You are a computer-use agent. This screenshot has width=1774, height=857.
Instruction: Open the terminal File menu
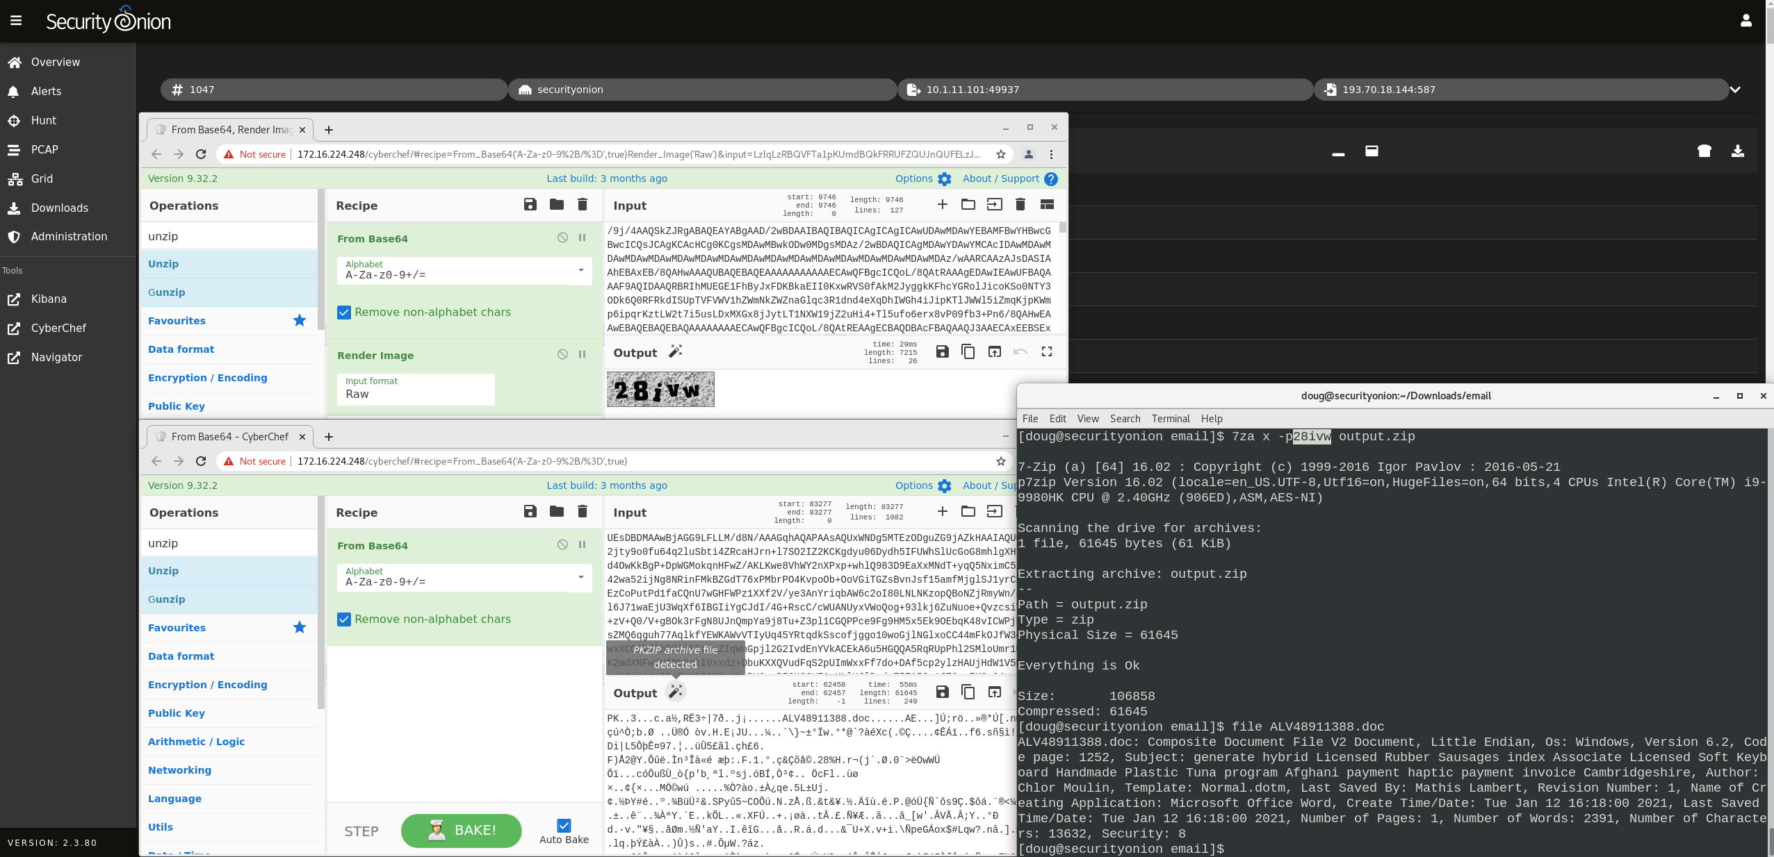(x=1030, y=419)
